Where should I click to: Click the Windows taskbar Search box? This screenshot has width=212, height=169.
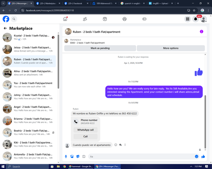click(27, 166)
